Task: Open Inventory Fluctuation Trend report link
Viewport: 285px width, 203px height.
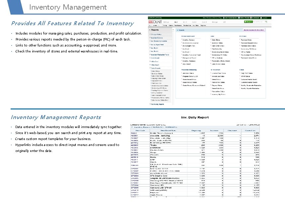Action: (191, 55)
